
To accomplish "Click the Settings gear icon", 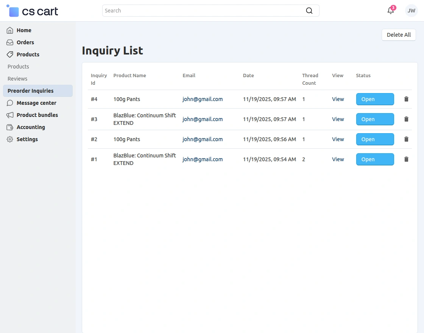I will pyautogui.click(x=10, y=139).
